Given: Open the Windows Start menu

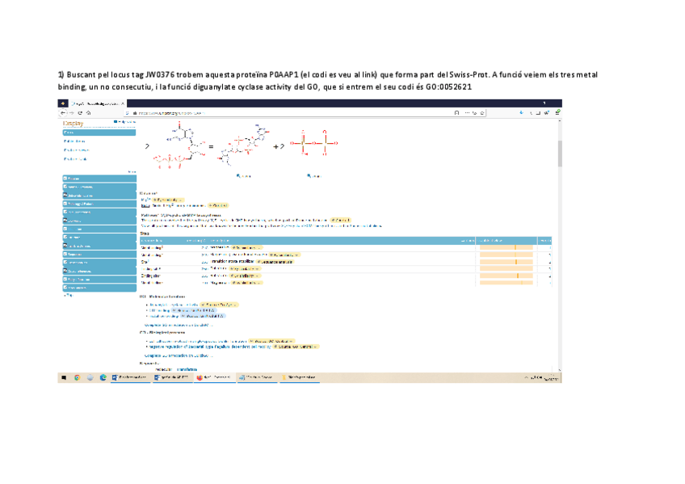Looking at the screenshot, I should pos(63,377).
